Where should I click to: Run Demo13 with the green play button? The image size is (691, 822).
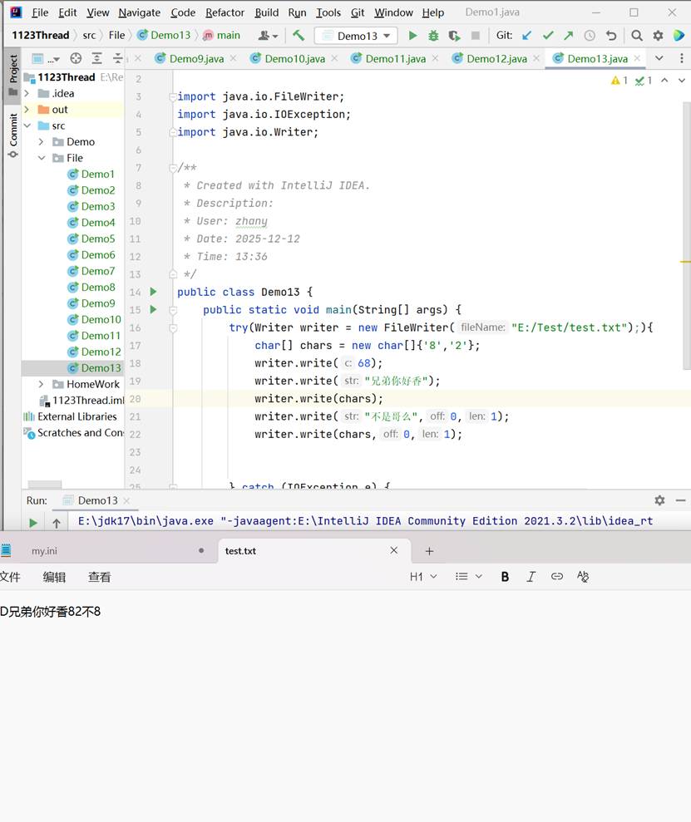tap(412, 36)
